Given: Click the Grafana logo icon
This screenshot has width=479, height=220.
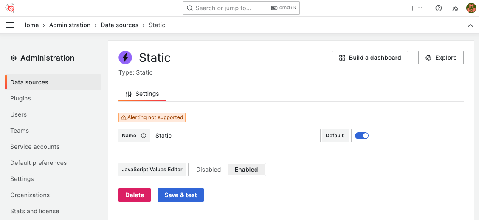Looking at the screenshot, I should (x=10, y=8).
